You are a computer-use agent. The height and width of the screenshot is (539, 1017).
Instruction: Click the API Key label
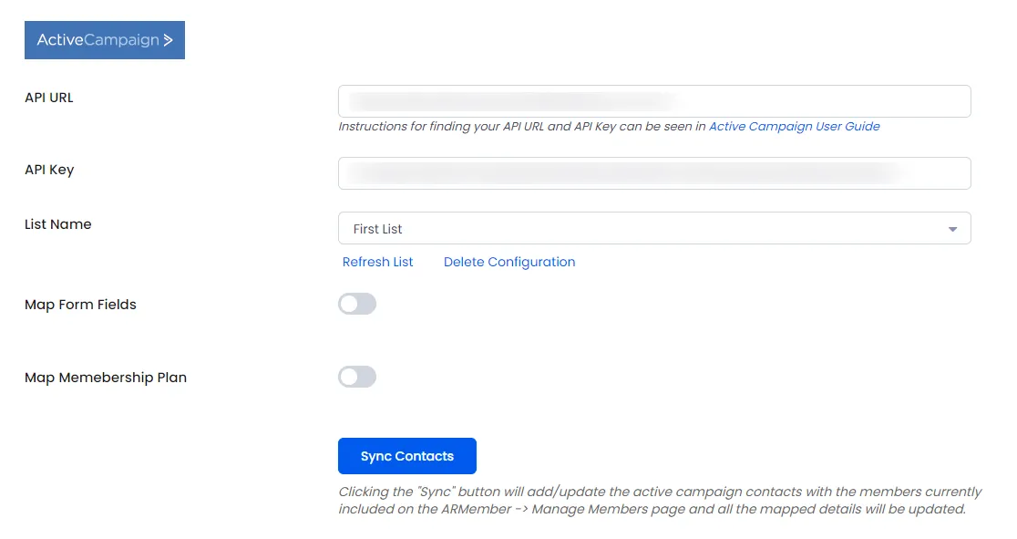point(49,170)
